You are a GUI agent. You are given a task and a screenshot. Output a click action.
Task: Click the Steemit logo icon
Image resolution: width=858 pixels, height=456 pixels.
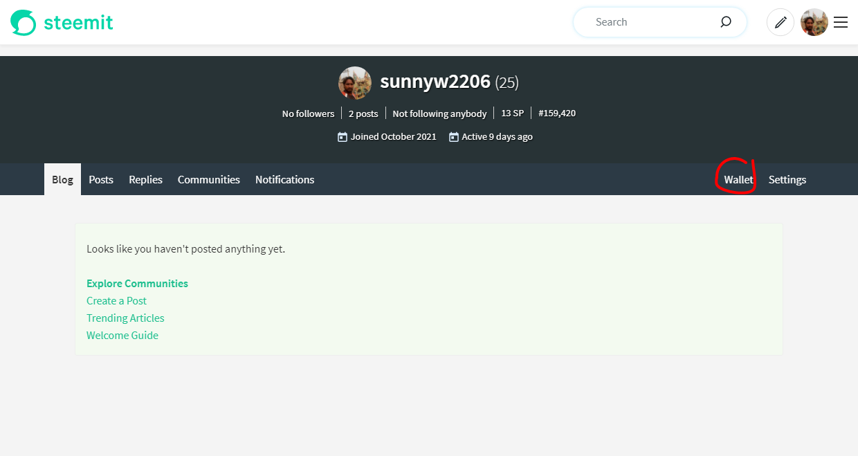[23, 22]
